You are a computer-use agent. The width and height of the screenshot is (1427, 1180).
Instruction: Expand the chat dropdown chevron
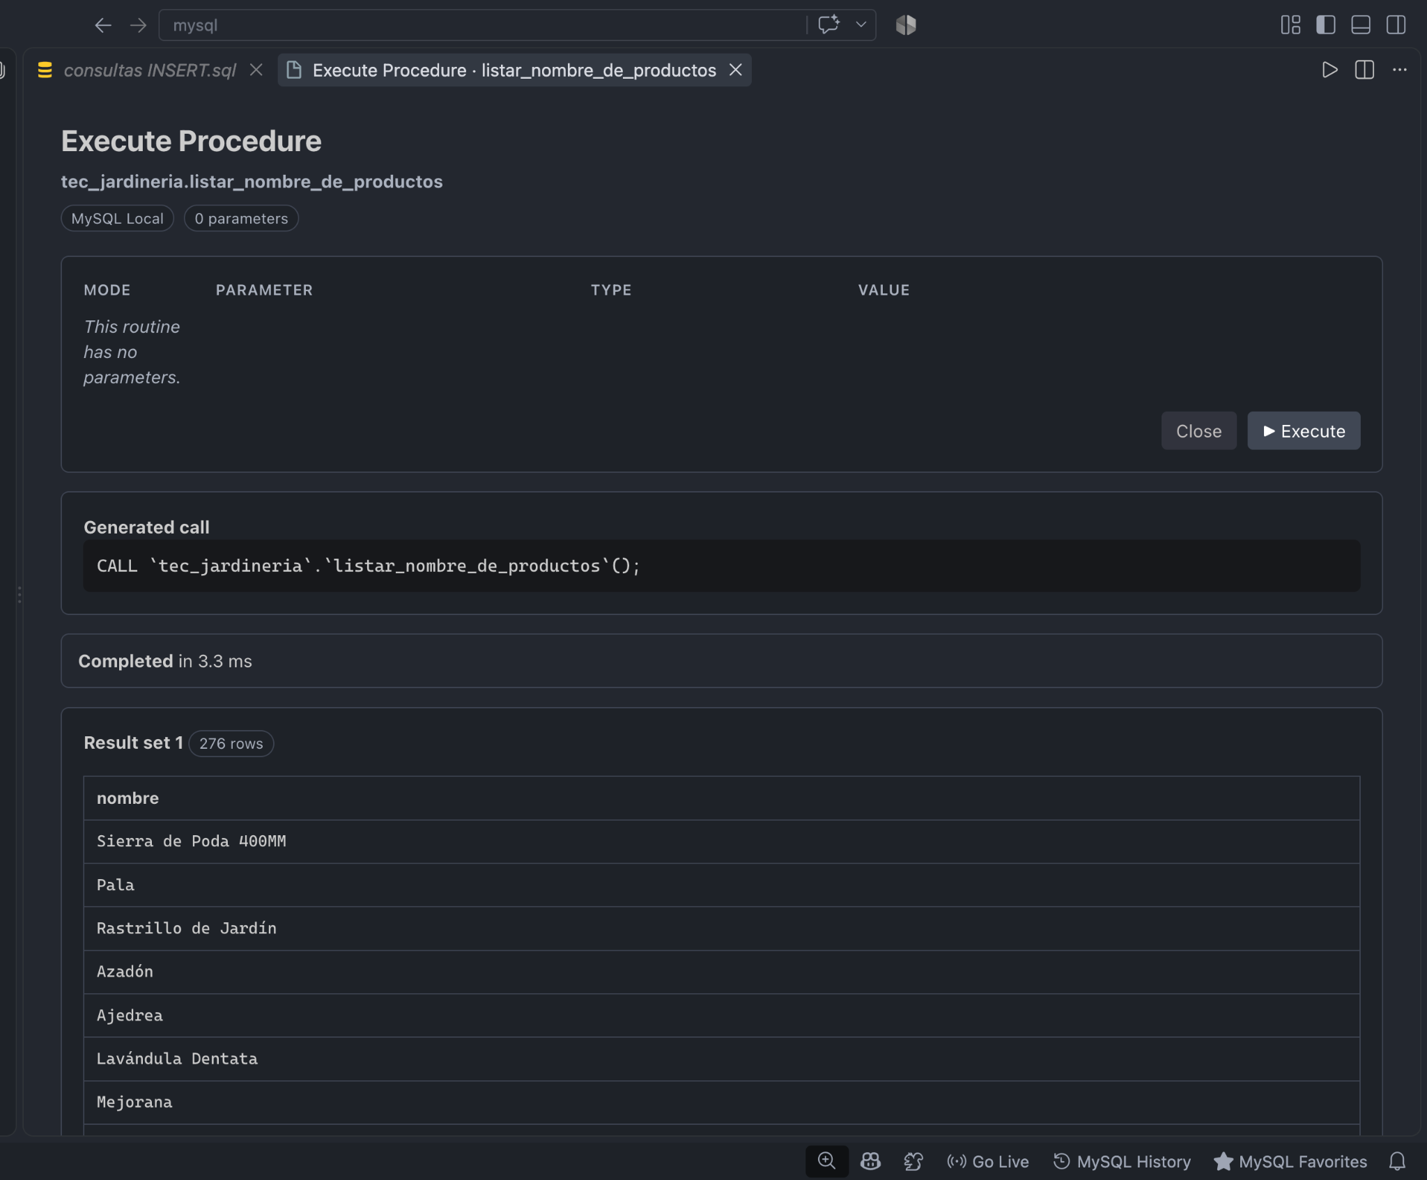click(861, 25)
